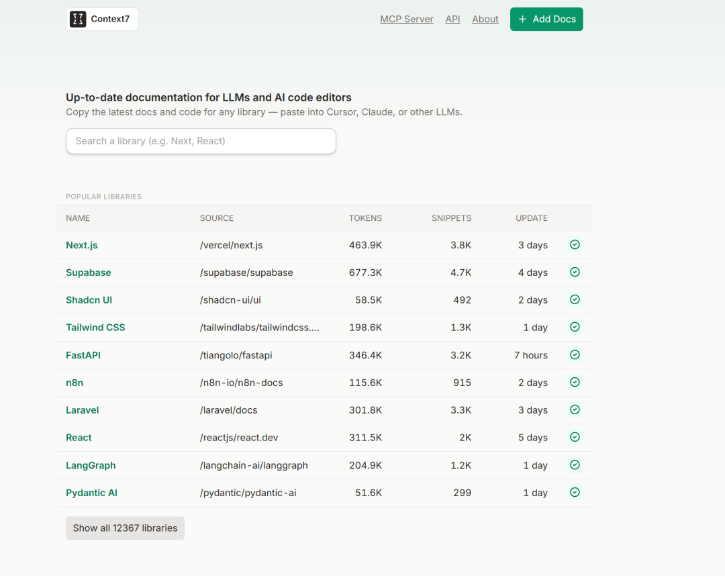Go to the API link in header
The width and height of the screenshot is (725, 576).
(x=452, y=19)
